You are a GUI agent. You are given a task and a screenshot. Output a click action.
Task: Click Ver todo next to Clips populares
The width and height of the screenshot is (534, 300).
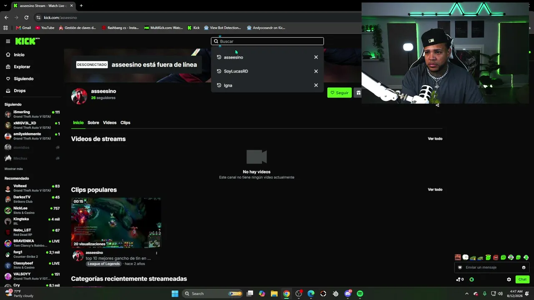click(435, 190)
